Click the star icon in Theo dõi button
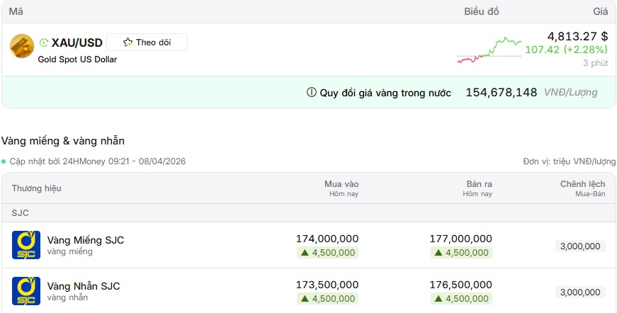Screen dimensions: 617x313 128,42
